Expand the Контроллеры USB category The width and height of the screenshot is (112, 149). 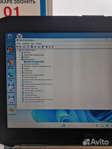tap(20, 77)
